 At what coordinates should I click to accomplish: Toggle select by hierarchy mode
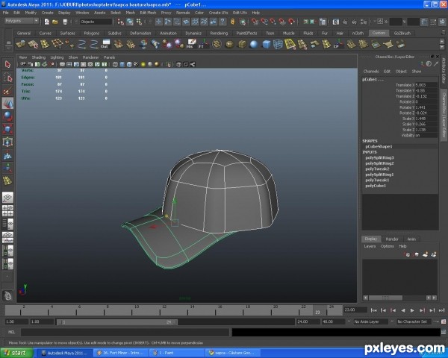coord(121,22)
